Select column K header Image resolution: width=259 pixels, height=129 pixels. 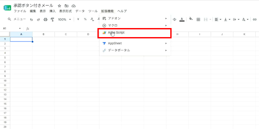[x=244, y=34]
